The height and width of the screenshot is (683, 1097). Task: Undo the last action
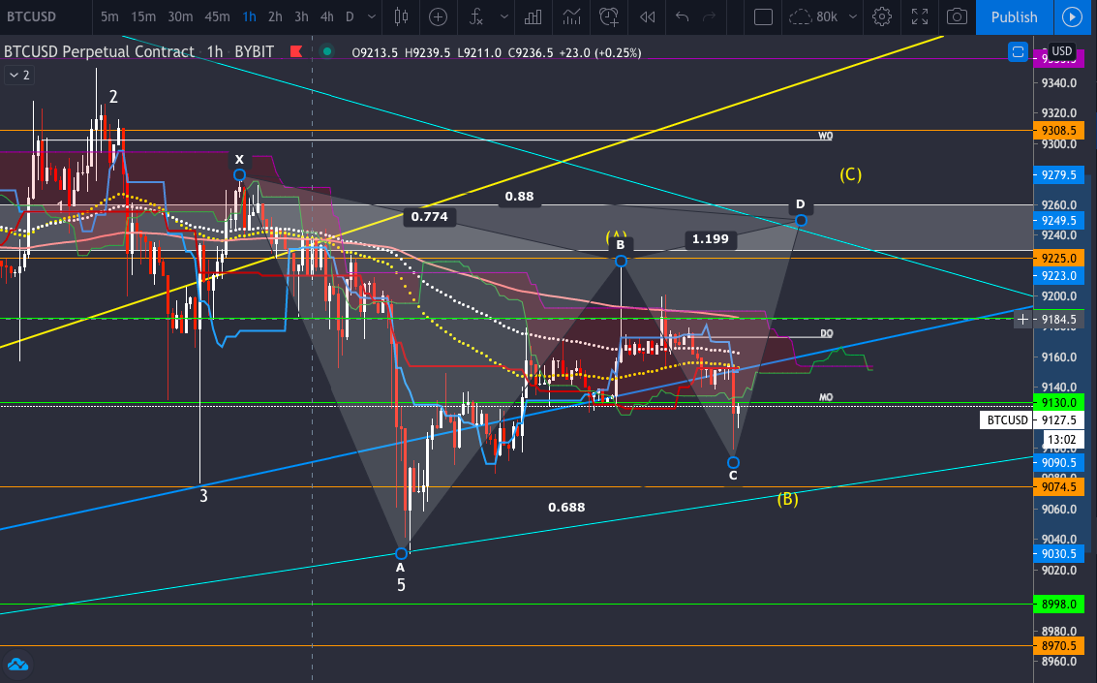pos(683,16)
